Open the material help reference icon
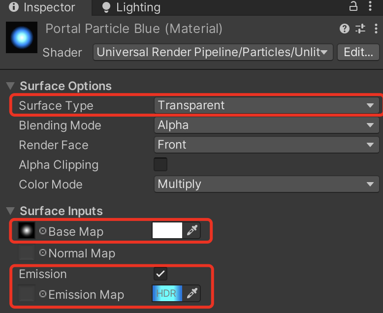Image resolution: width=383 pixels, height=313 pixels. tap(345, 29)
